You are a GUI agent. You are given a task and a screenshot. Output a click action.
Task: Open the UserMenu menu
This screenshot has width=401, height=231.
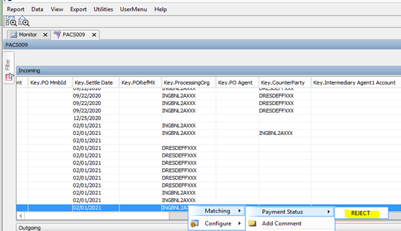134,10
